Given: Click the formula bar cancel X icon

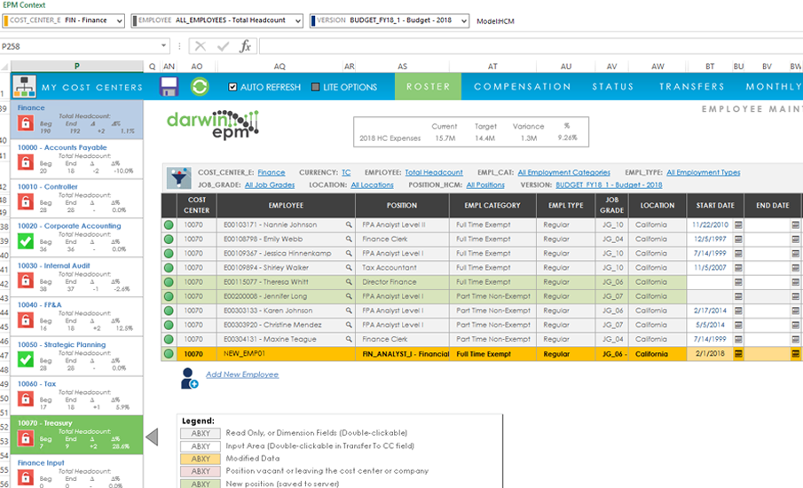Looking at the screenshot, I should click(201, 46).
